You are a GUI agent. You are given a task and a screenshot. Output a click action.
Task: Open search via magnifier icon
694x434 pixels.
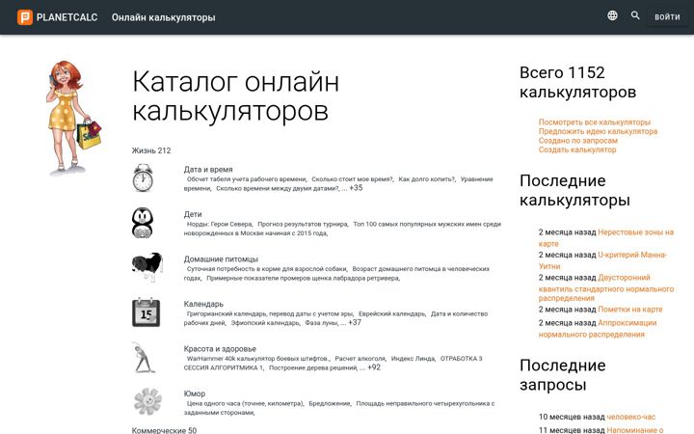[635, 15]
